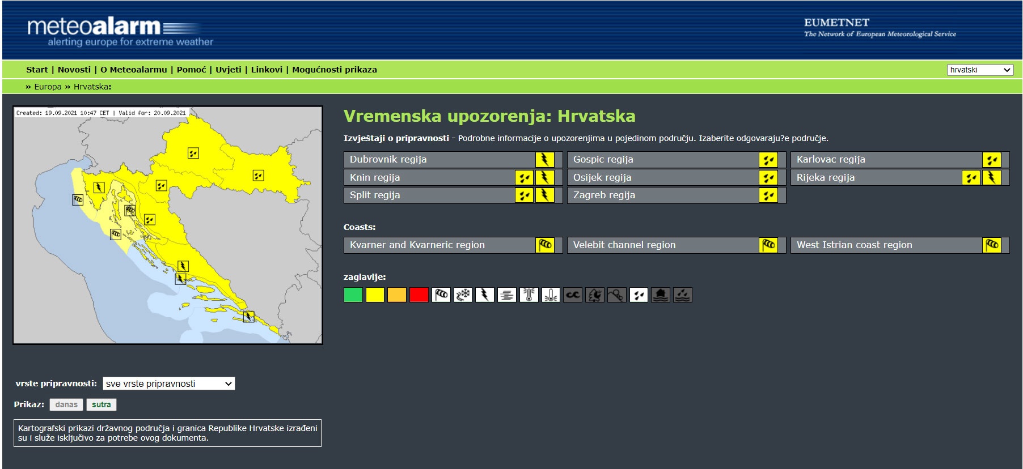Switch view to 'danas' (today)
Viewport: 1023px width, 469px height.
(66, 404)
